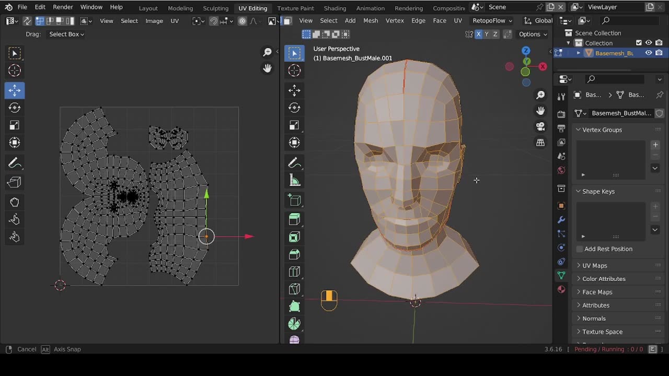The width and height of the screenshot is (669, 376).
Task: Expand the Face Maps panel
Action: (x=597, y=292)
